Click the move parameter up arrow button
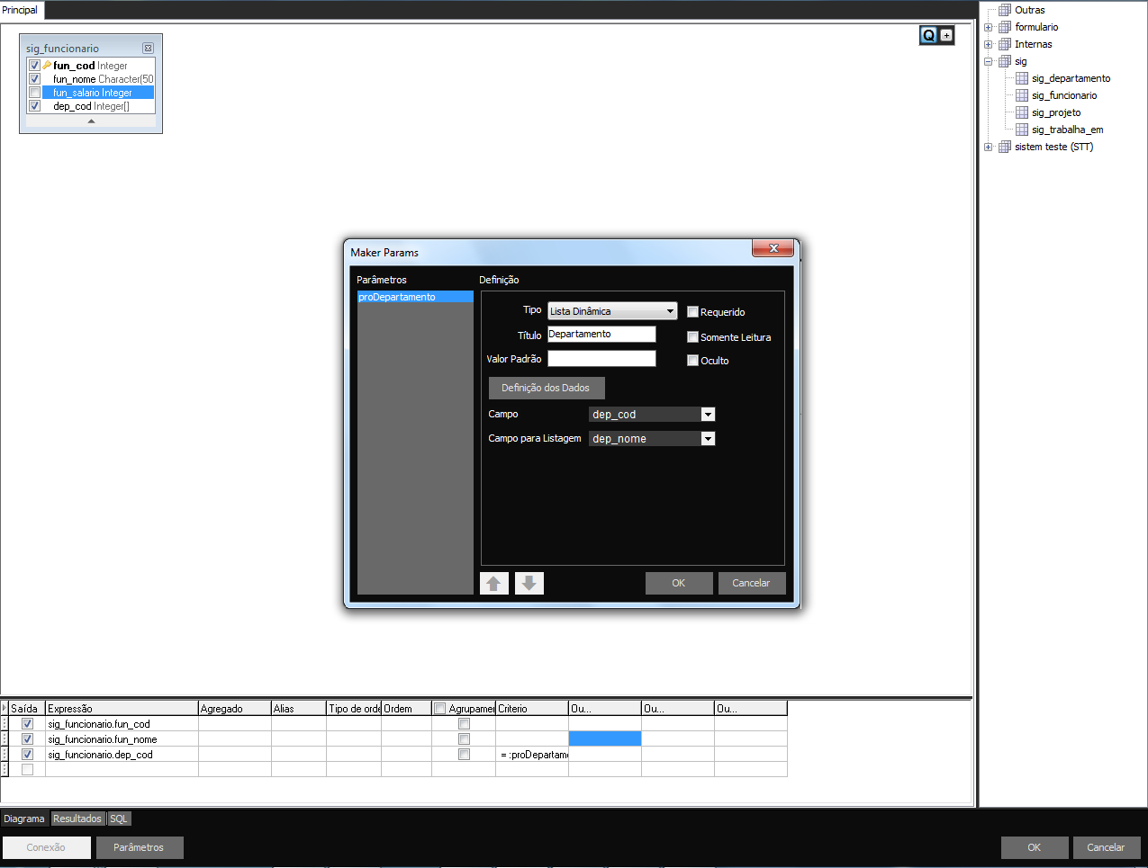 [x=493, y=584]
